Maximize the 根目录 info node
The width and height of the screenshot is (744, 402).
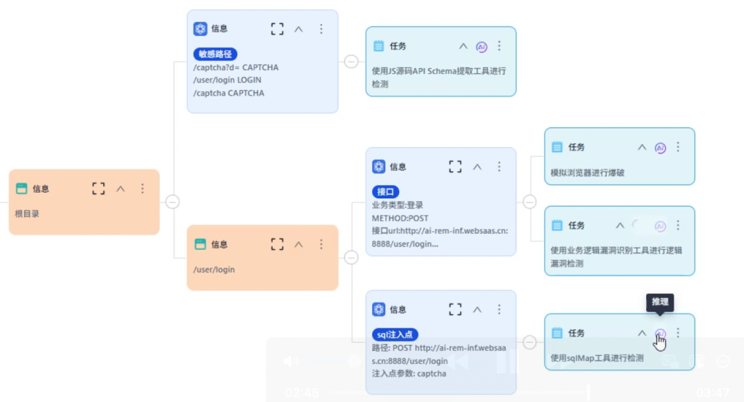tap(99, 189)
